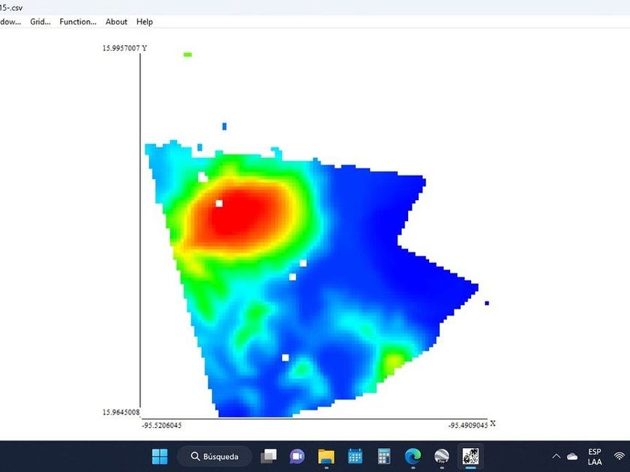This screenshot has width=630, height=472.
Task: Open the OneDrive cloud tray icon
Action: (x=572, y=456)
